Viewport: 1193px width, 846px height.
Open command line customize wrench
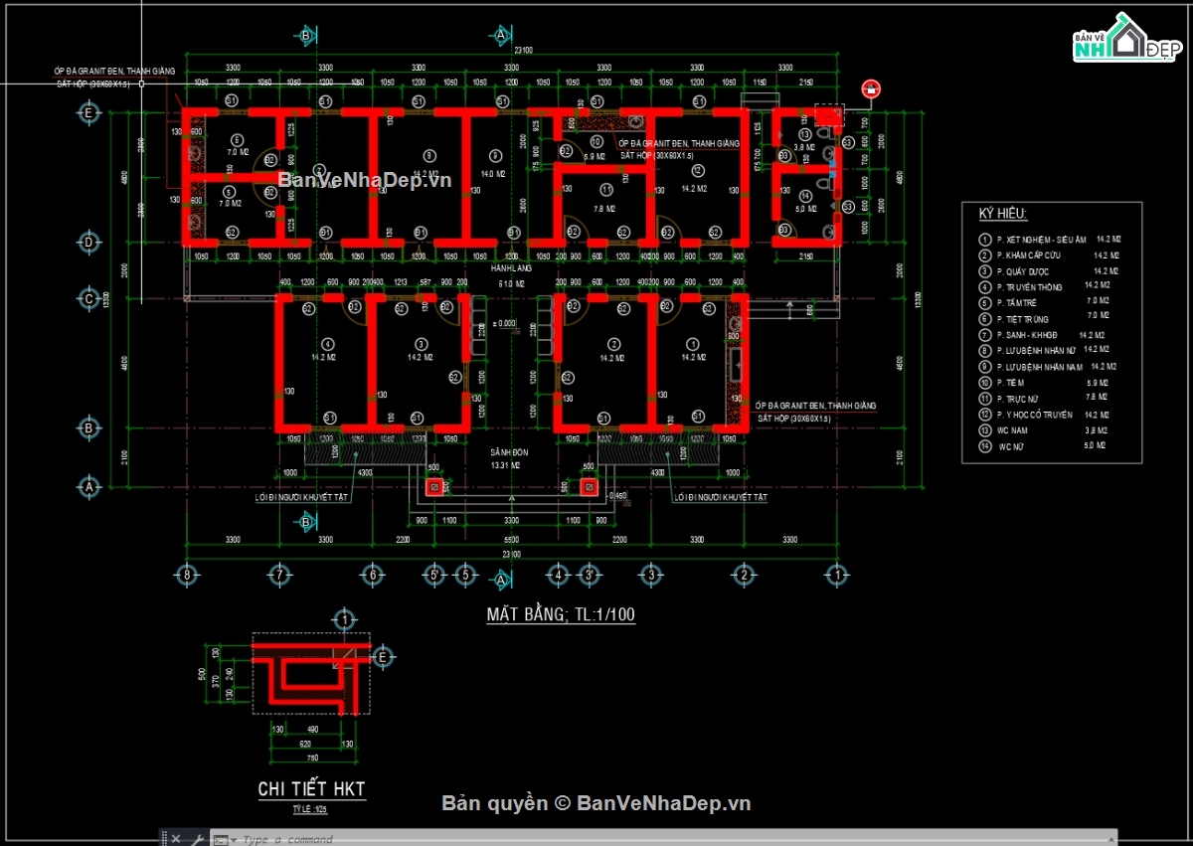tap(196, 839)
